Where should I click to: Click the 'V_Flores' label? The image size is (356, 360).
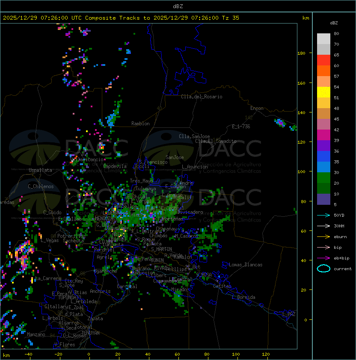pos(65,345)
